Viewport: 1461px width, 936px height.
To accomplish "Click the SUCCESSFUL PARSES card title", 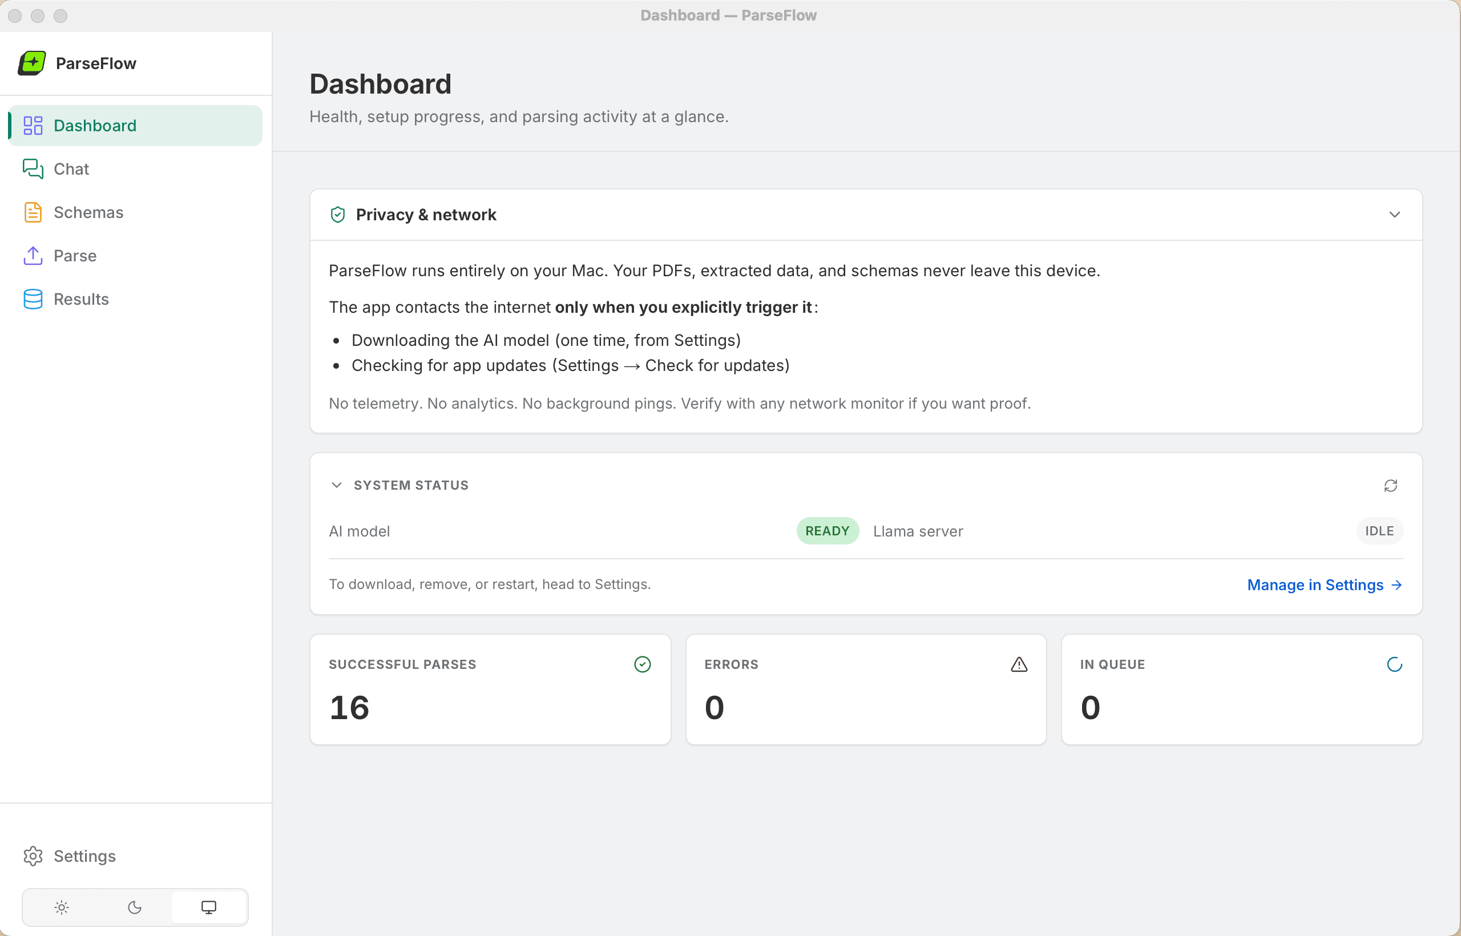I will (402, 664).
